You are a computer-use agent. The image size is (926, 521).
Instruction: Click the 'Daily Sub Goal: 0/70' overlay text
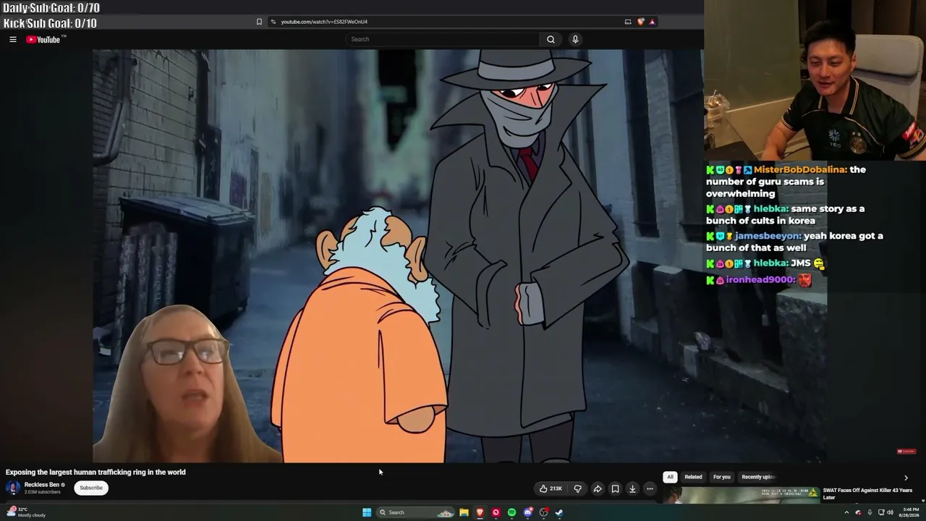[x=51, y=8]
